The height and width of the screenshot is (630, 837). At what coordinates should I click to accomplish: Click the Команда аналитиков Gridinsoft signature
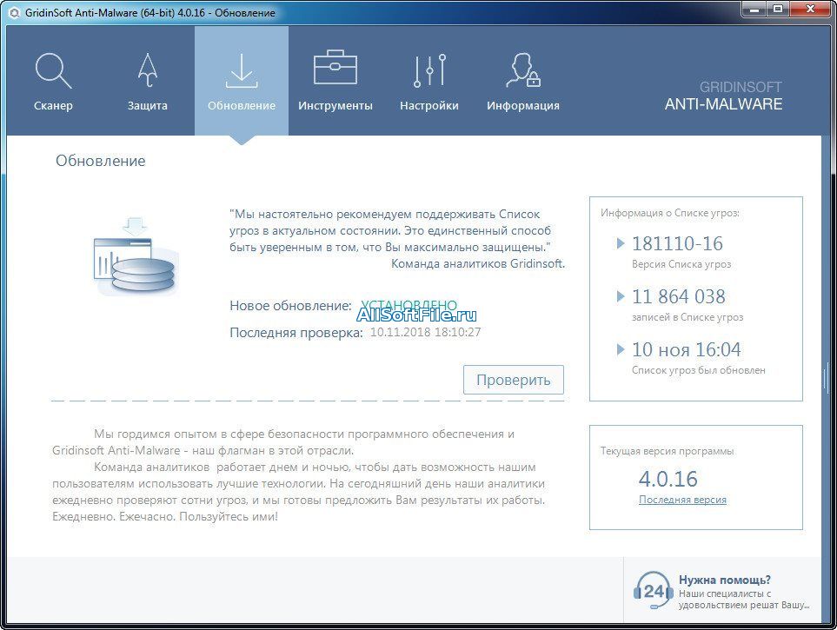coord(478,263)
